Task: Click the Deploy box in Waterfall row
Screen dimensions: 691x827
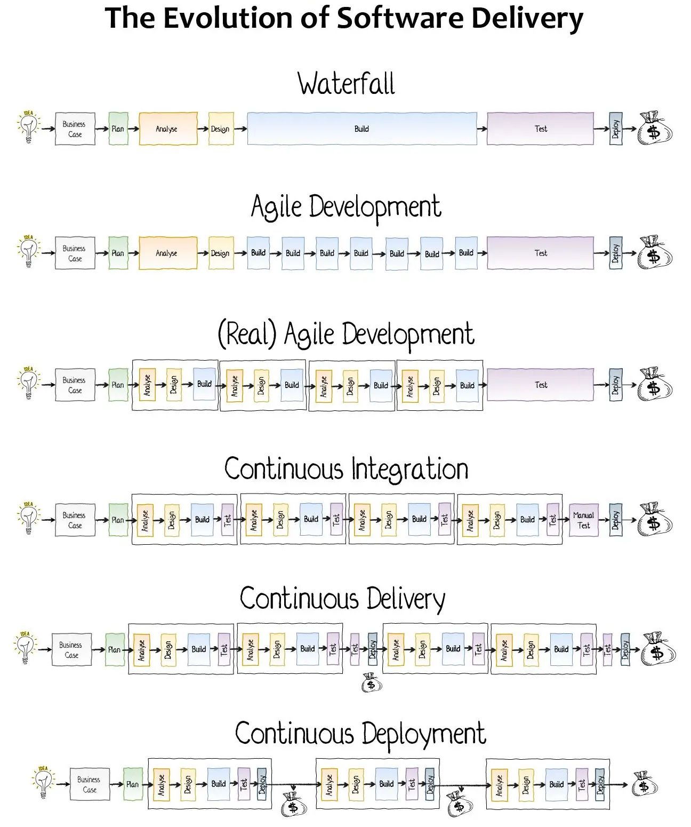Action: pos(616,129)
